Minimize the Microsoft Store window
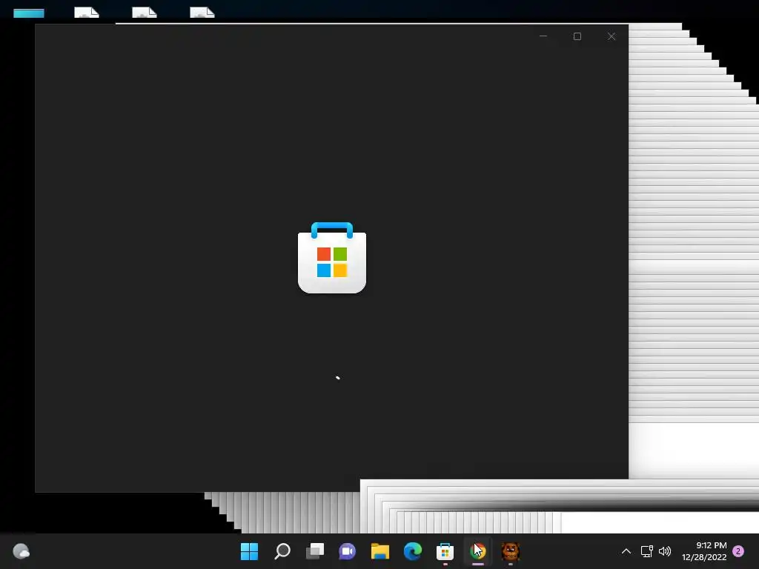The width and height of the screenshot is (759, 569). point(543,36)
